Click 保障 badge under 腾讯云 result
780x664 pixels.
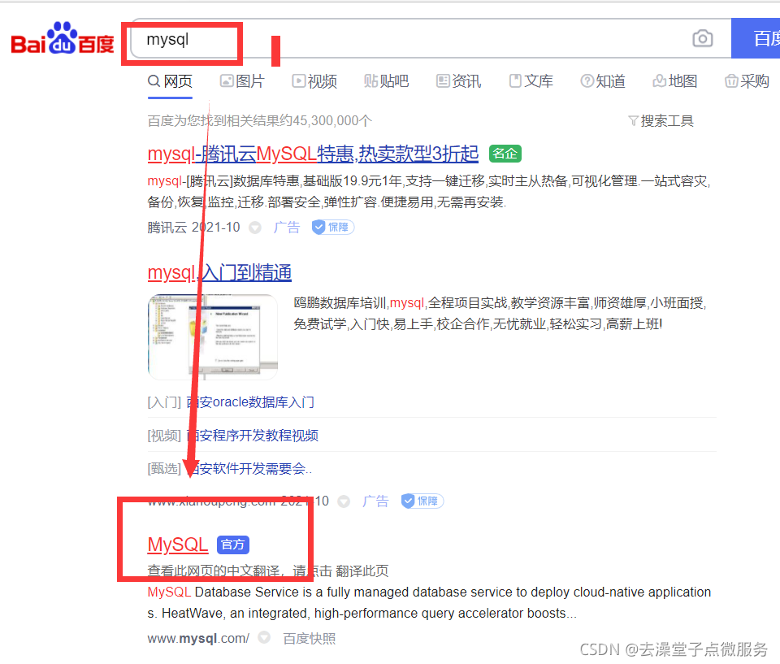point(333,228)
